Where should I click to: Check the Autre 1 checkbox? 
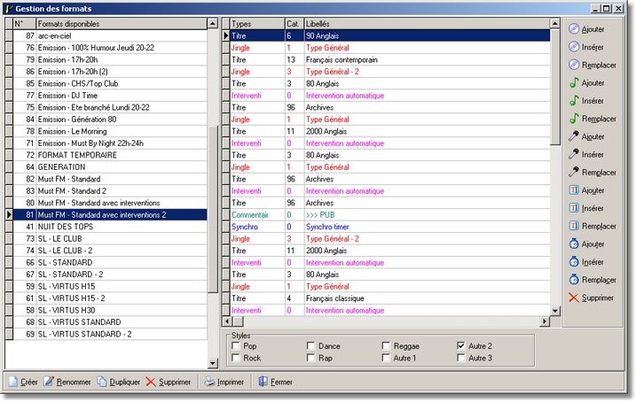tap(386, 358)
